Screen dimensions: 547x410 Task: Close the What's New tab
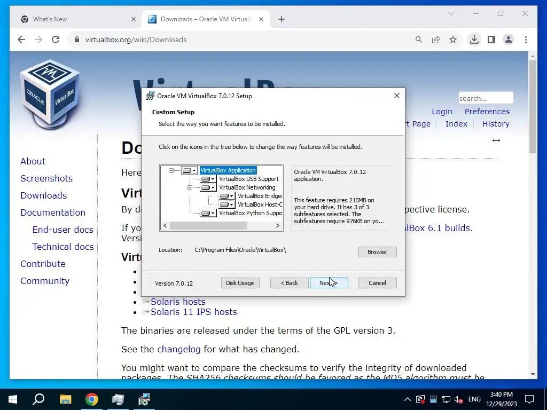(x=133, y=20)
